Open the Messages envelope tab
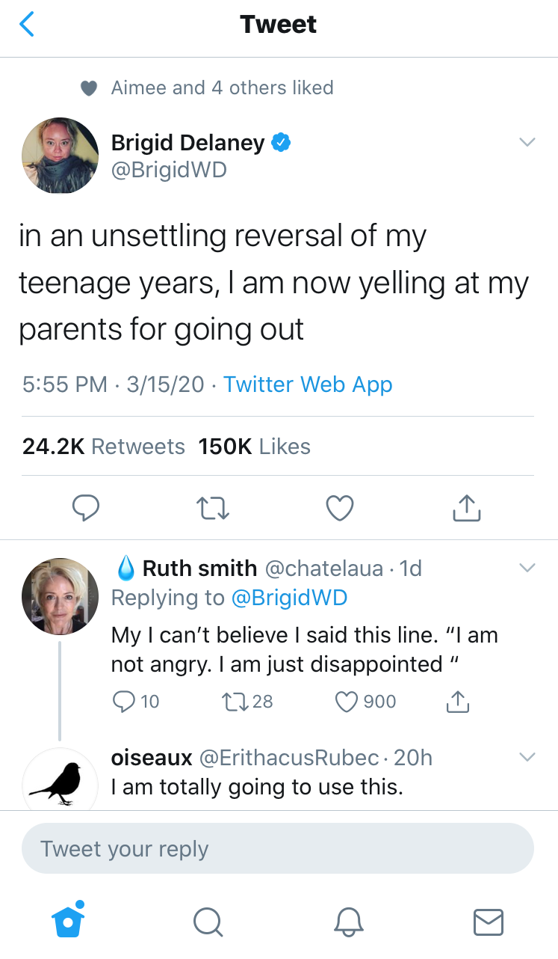The height and width of the screenshot is (959, 558). 489,921
